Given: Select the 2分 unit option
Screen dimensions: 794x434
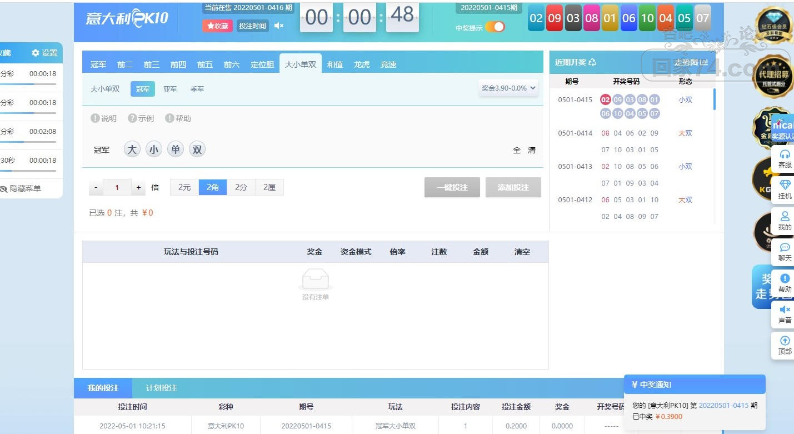Looking at the screenshot, I should tap(241, 187).
